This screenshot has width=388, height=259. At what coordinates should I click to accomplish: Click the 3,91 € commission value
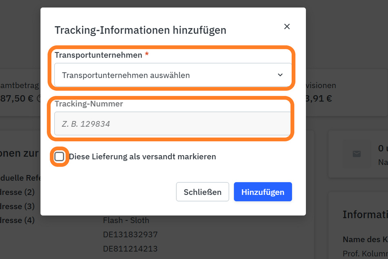319,98
